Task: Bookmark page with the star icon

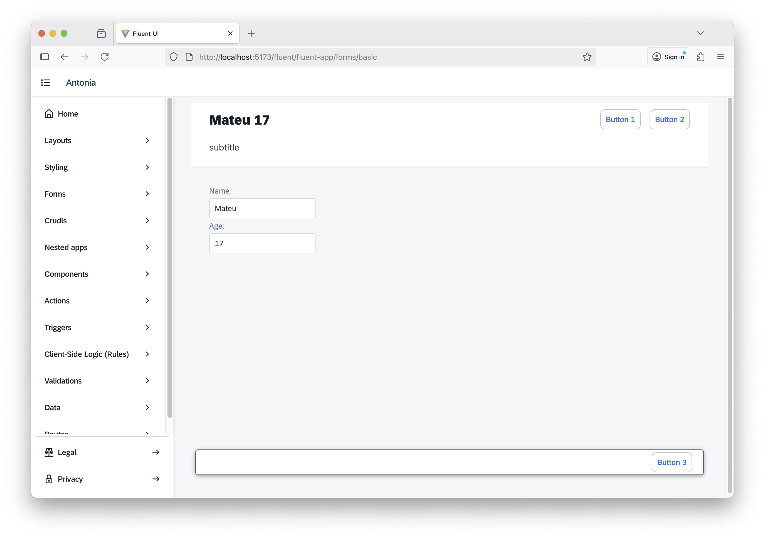Action: click(587, 57)
